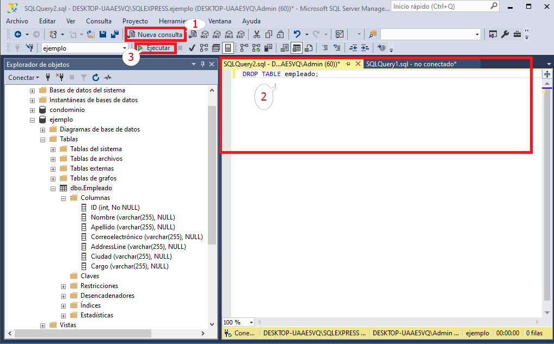Toggle results to grid mode
Image resolution: width=554 pixels, height=344 pixels.
pyautogui.click(x=296, y=48)
